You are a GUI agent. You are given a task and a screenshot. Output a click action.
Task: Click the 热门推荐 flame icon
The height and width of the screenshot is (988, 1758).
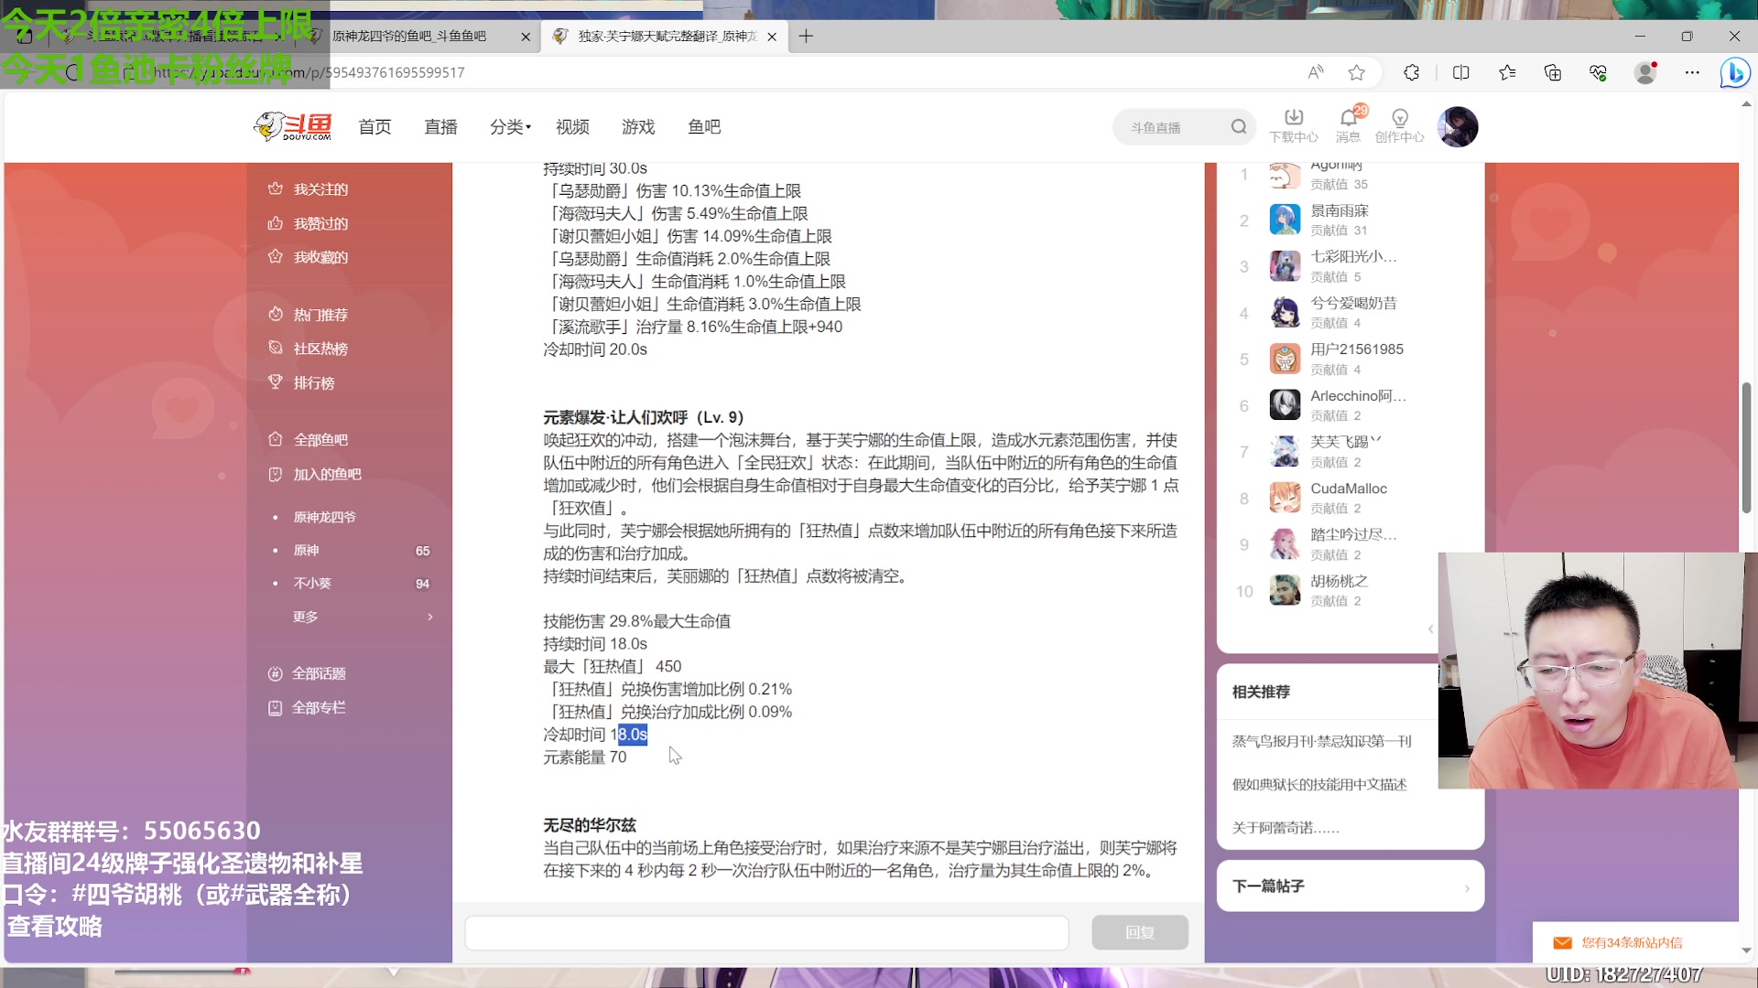point(277,314)
